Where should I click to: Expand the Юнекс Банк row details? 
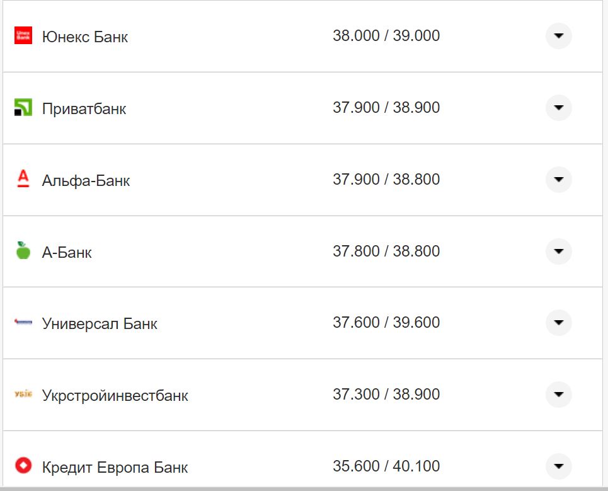coord(558,36)
